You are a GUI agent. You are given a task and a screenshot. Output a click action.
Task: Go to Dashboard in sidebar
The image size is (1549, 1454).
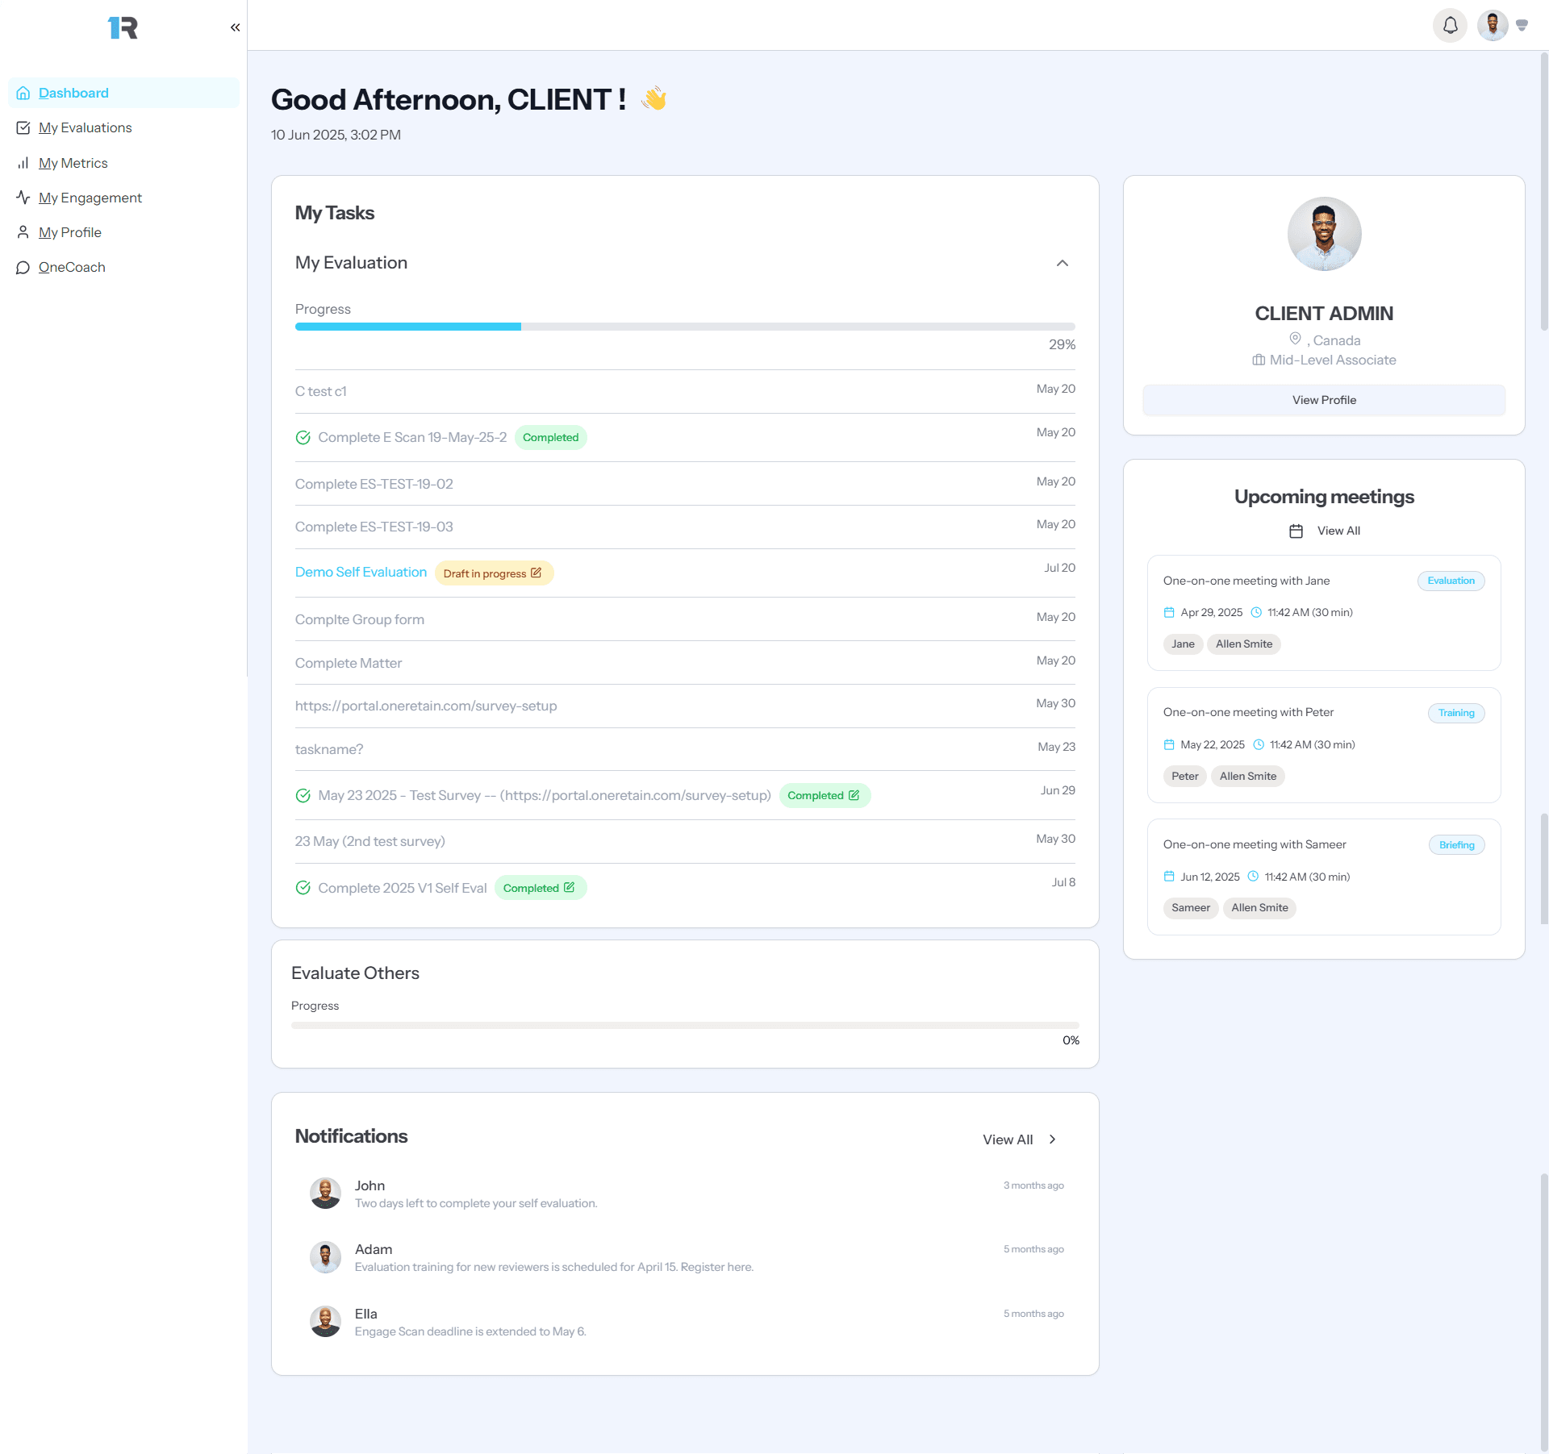(x=123, y=93)
